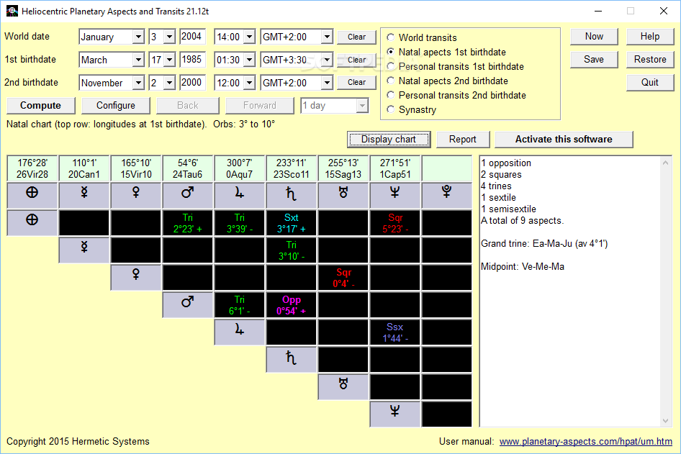This screenshot has width=681, height=454.
Task: Clear the World date row
Action: pyautogui.click(x=356, y=37)
